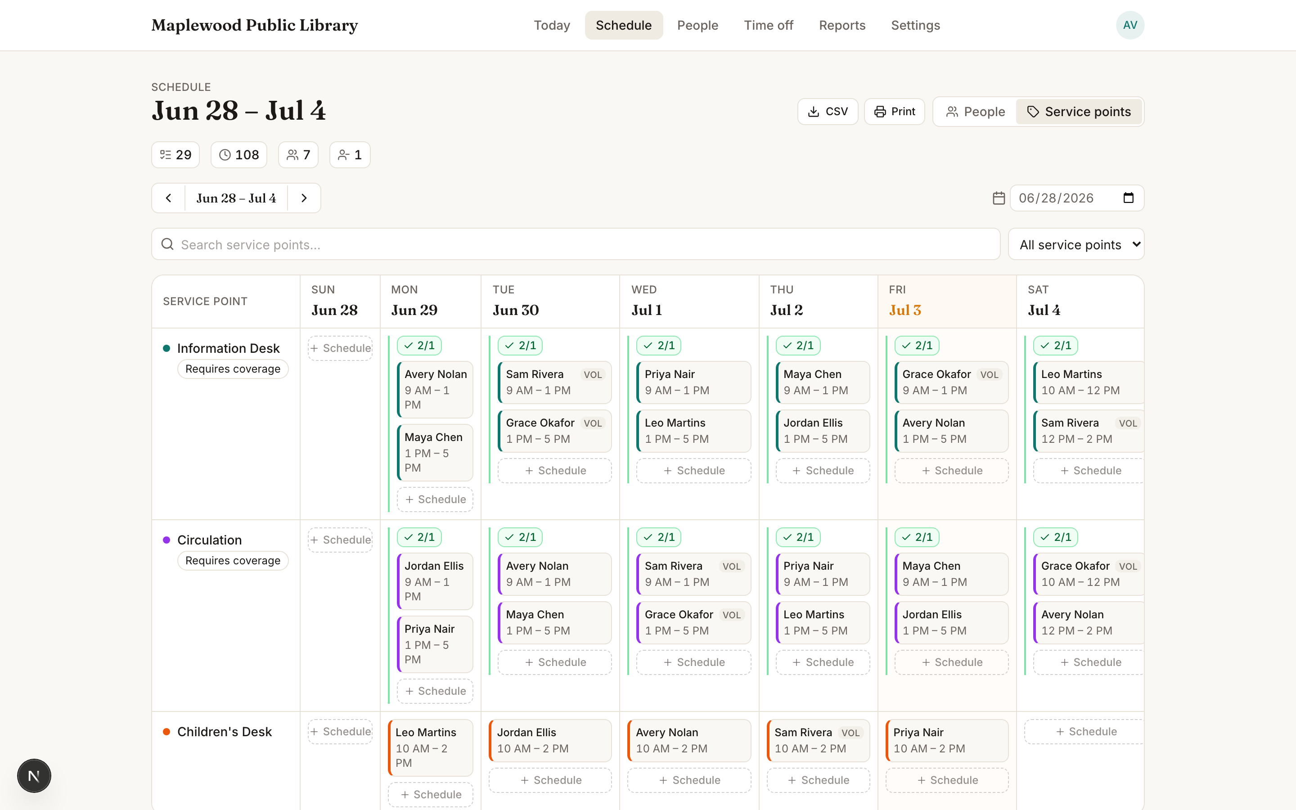The image size is (1296, 810).
Task: Open date picker icon inside date field
Action: coord(1129,198)
